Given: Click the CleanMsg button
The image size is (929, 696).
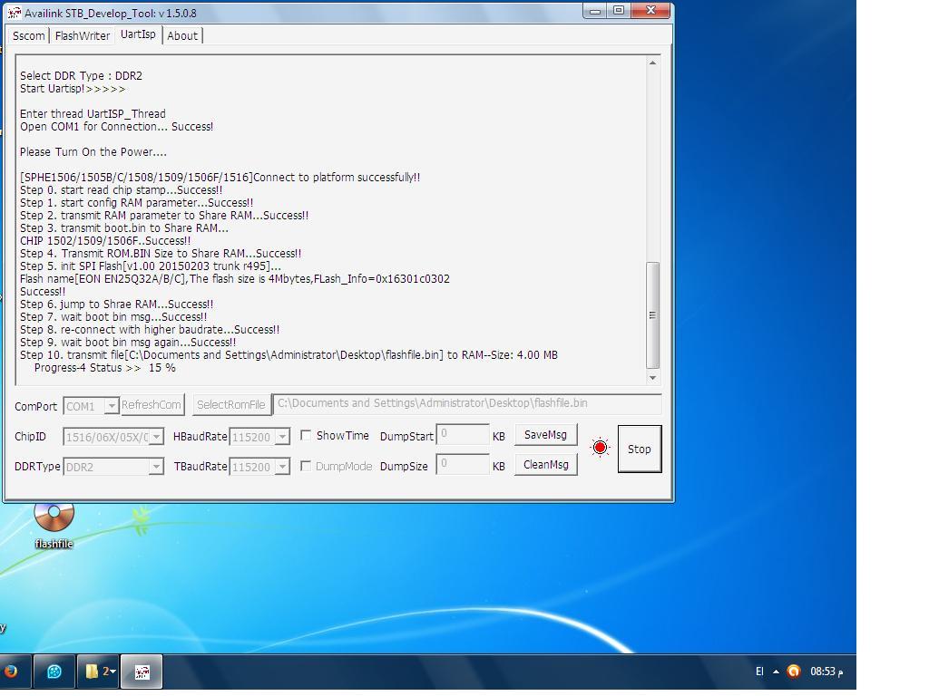Looking at the screenshot, I should (545, 465).
